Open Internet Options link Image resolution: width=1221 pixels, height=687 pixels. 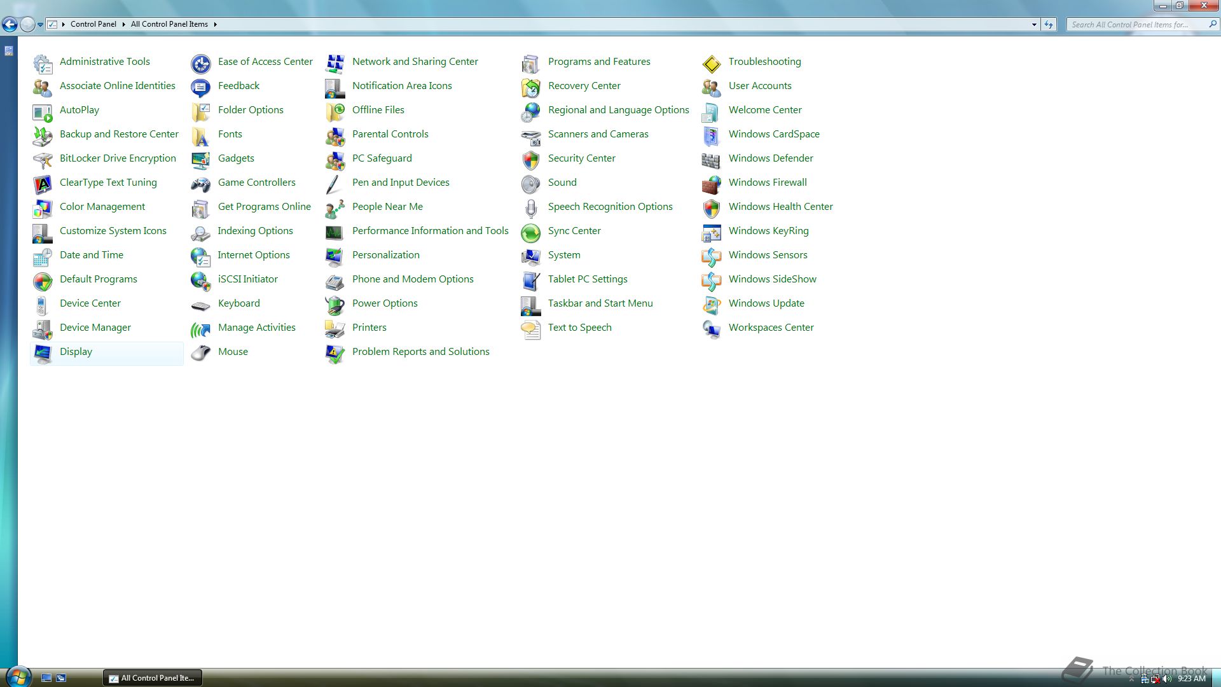point(254,255)
